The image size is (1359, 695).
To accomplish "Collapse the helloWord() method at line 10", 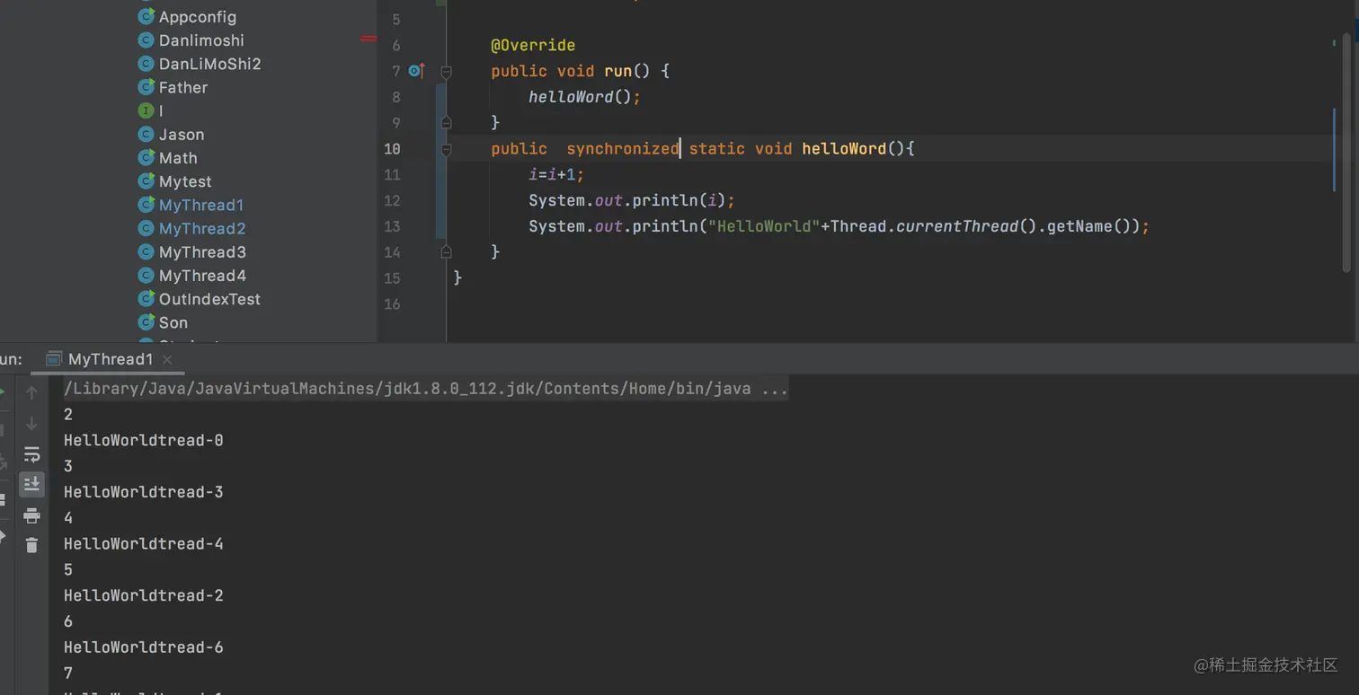I will [x=446, y=149].
